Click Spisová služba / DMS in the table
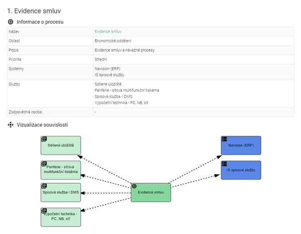 [x=113, y=97]
